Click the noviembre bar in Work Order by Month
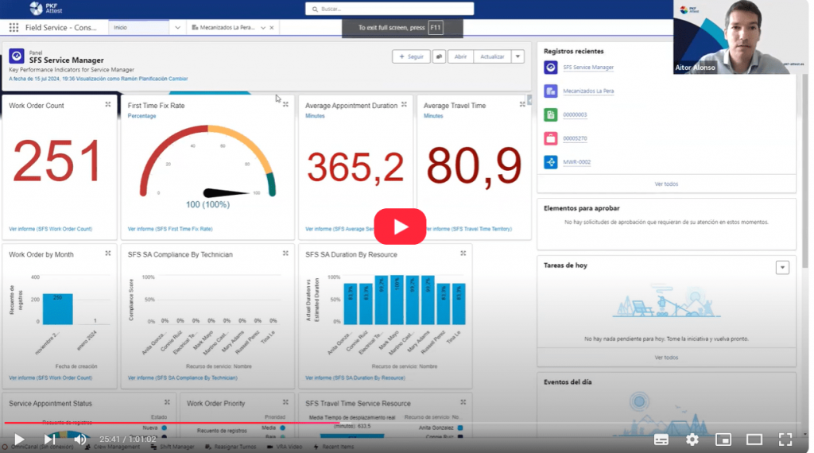 pos(57,308)
